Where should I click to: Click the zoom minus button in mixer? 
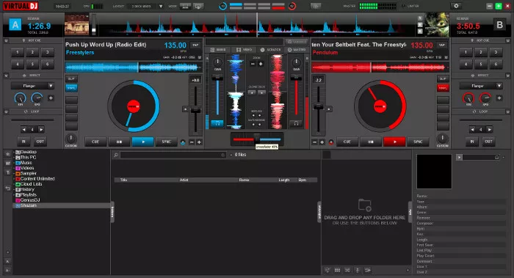253,64
